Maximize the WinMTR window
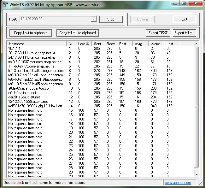205x188 pixels. [184, 3]
